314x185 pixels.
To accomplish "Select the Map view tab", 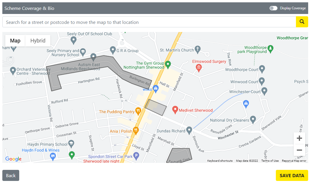I will 15,41.
